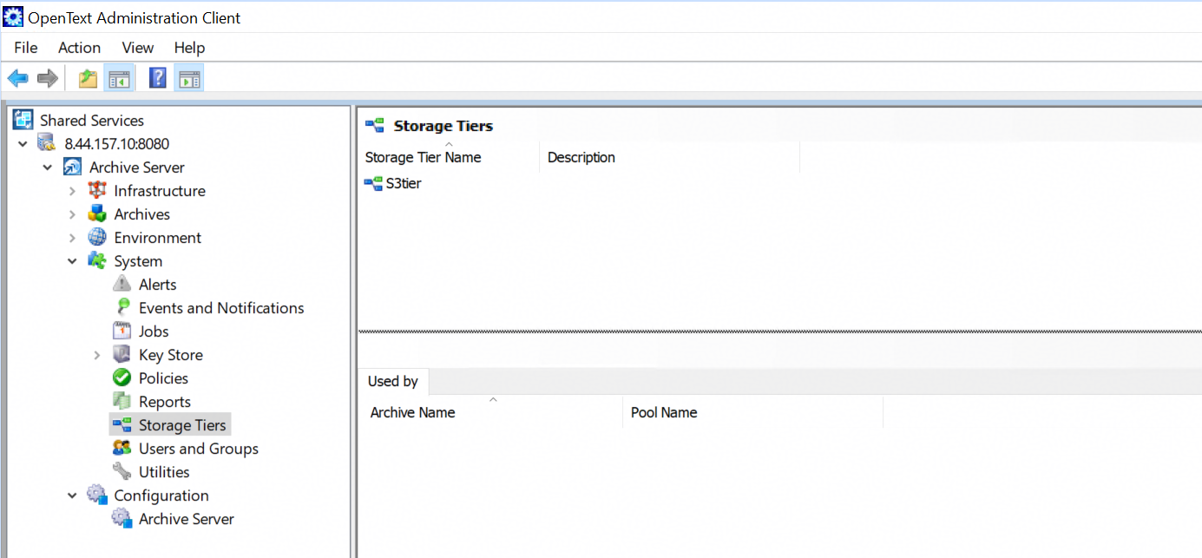Click the Shared Services root icon
Image resolution: width=1202 pixels, height=558 pixels.
point(23,120)
